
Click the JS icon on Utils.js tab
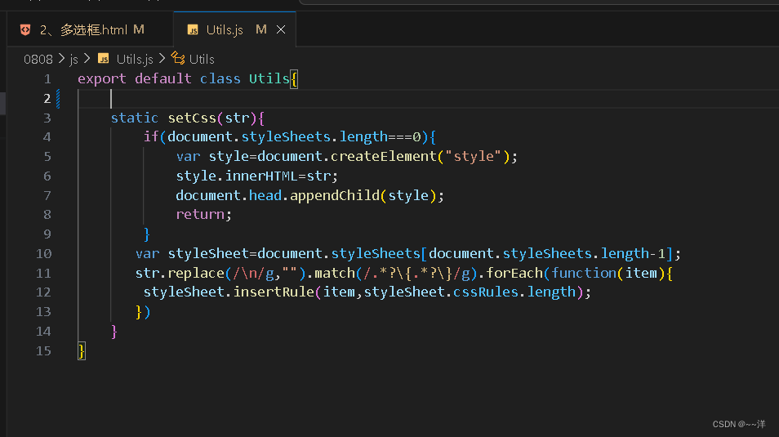[x=193, y=30]
